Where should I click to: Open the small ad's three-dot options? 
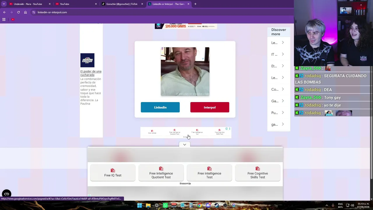(230, 129)
